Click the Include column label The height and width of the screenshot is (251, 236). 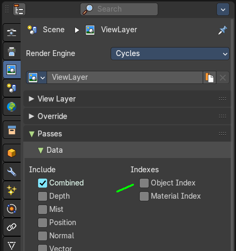42,170
